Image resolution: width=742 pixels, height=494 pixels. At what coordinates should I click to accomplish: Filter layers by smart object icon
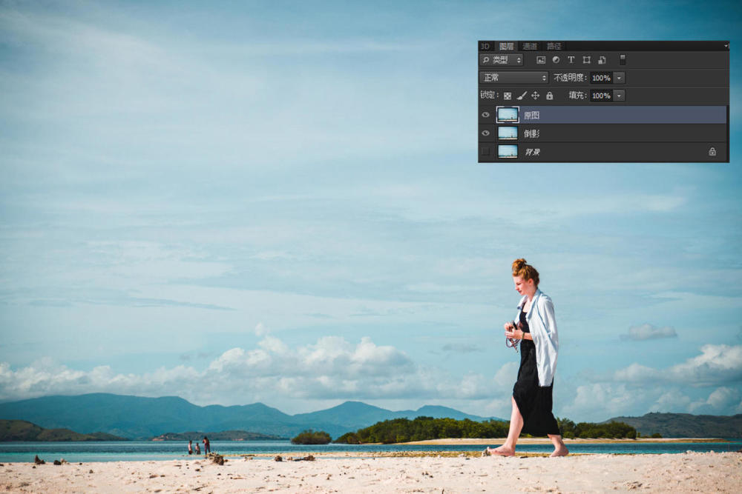pyautogui.click(x=602, y=60)
